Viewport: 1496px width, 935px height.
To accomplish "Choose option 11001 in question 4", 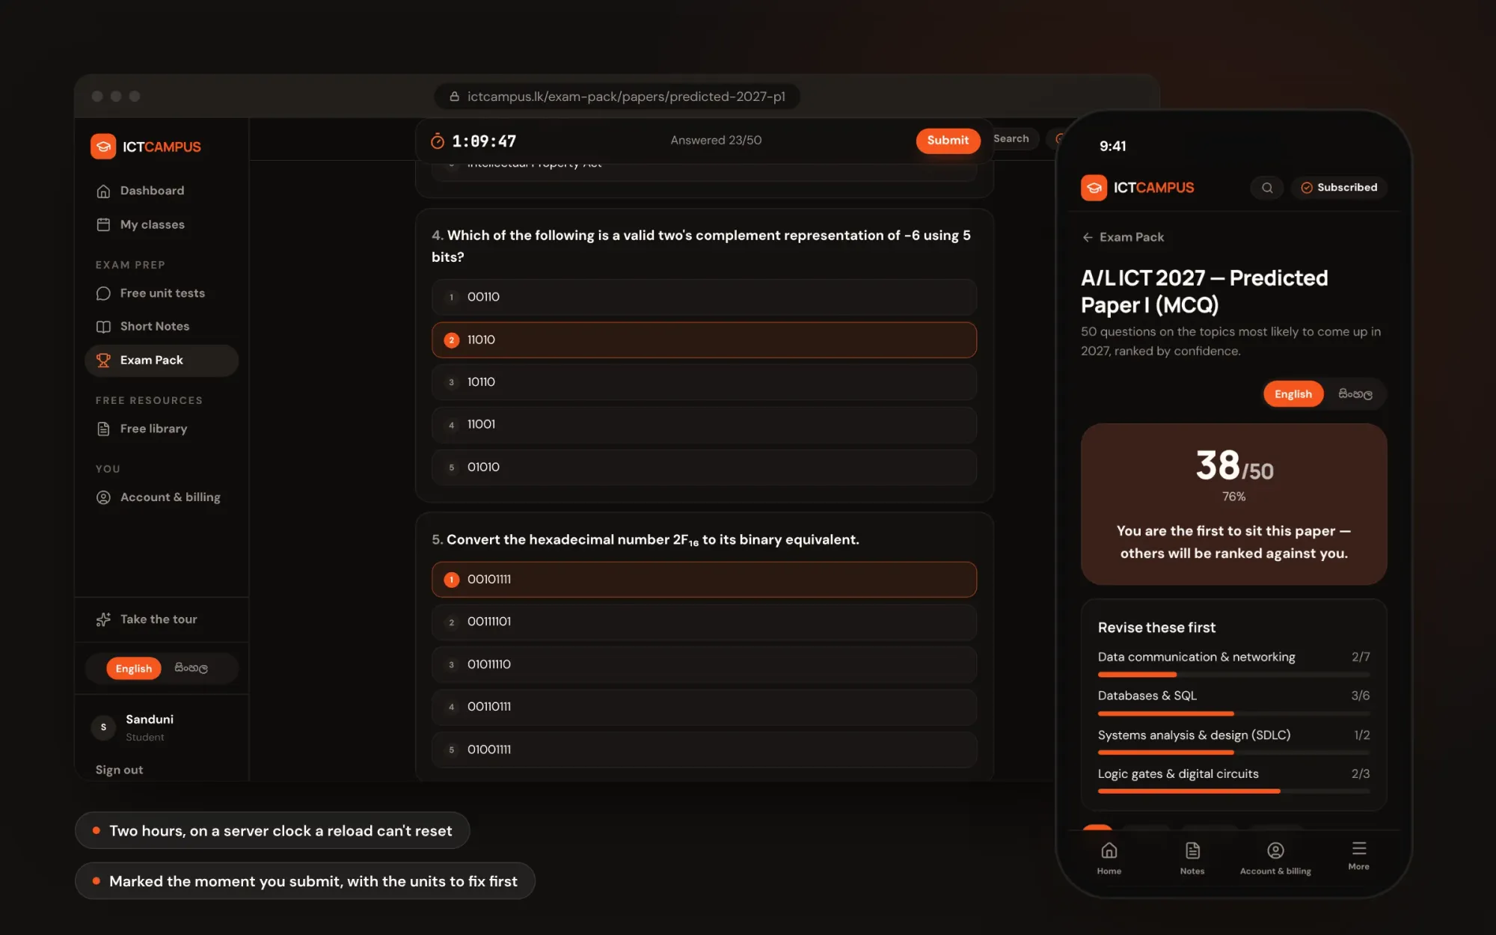I will 704,424.
